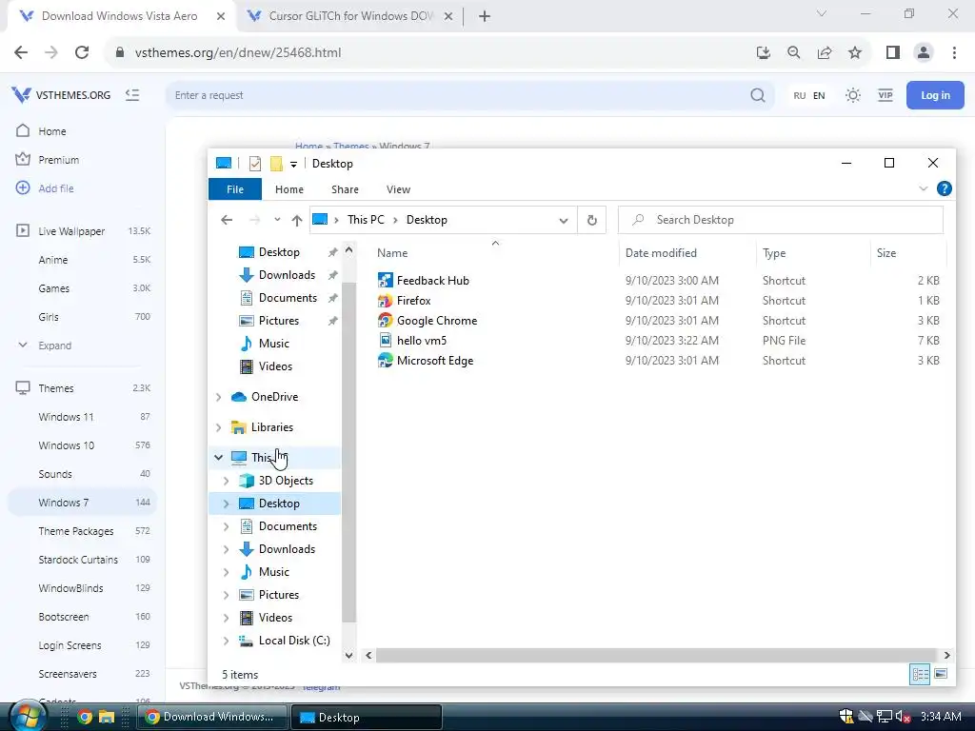This screenshot has width=975, height=731.
Task: Switch site language to RU
Action: [x=799, y=96]
